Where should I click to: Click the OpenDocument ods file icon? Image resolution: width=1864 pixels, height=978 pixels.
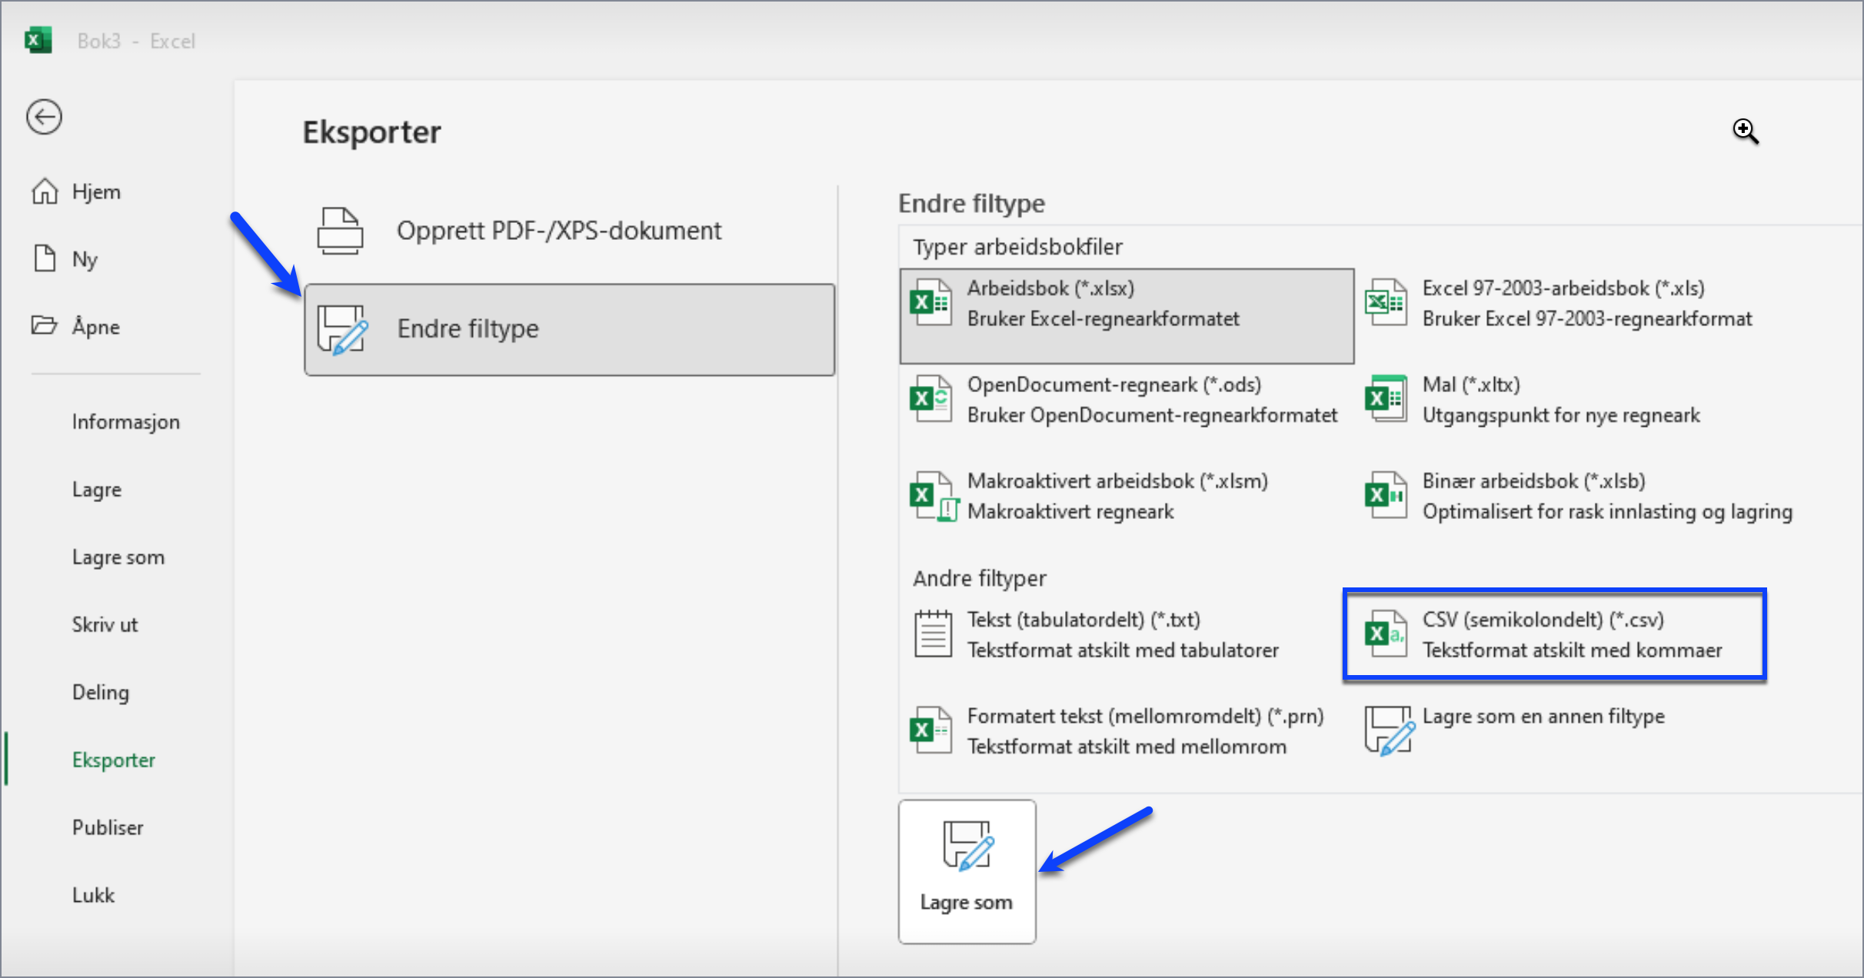[x=930, y=399]
